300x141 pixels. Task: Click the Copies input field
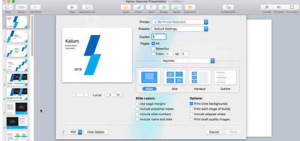tap(159, 37)
